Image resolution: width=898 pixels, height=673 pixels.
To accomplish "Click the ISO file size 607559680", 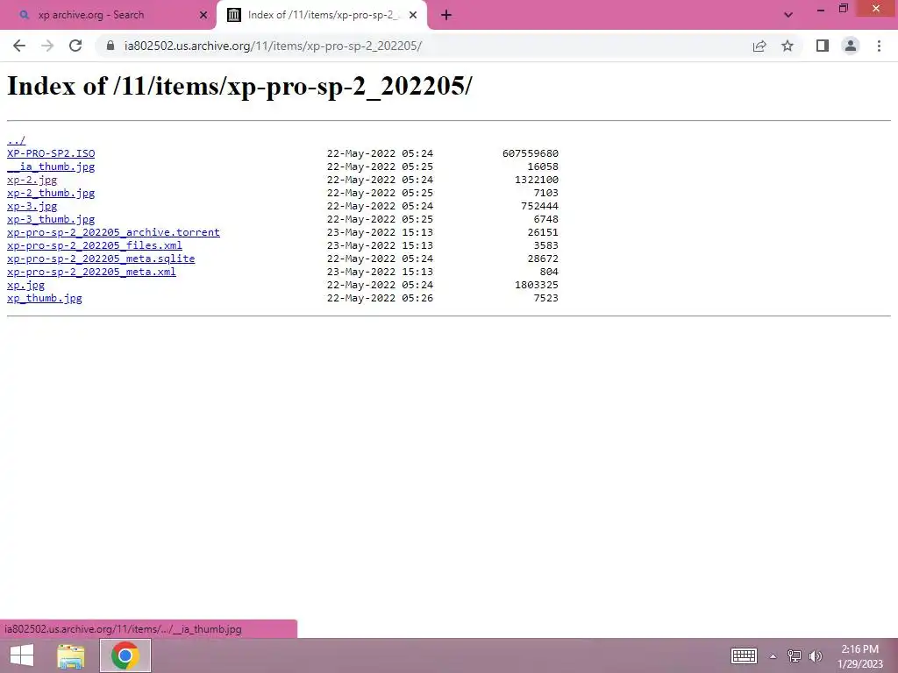I will [531, 153].
